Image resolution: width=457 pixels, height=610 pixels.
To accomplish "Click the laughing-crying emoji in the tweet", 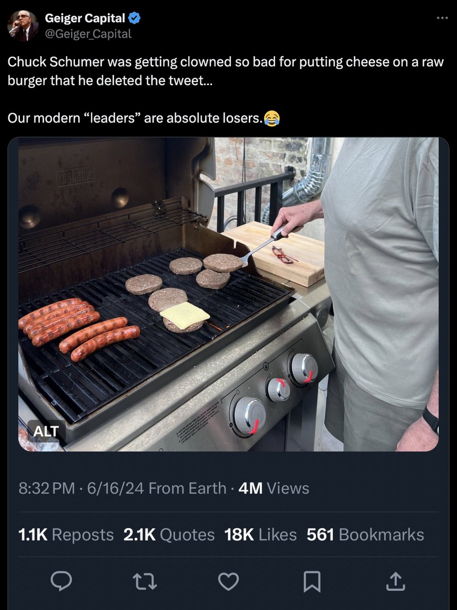I will tap(272, 119).
